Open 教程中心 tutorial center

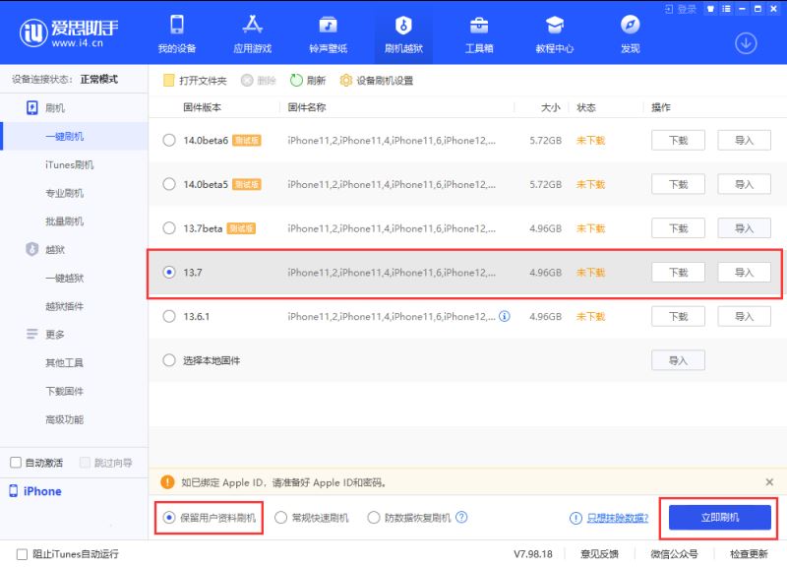(x=555, y=33)
